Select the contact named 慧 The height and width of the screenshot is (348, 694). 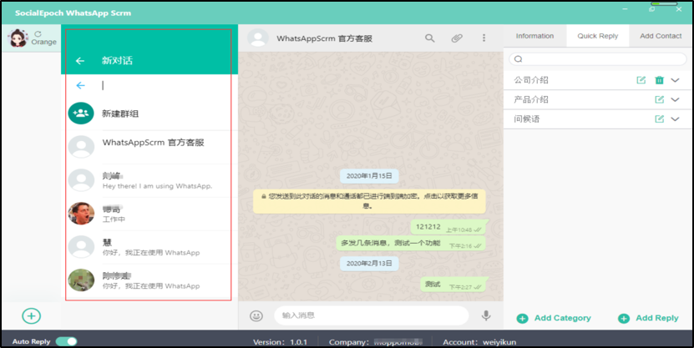149,247
